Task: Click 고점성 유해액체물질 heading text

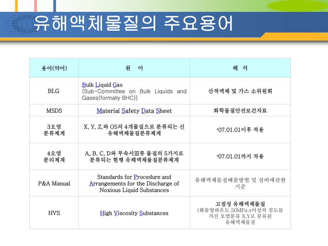Action: point(240,204)
